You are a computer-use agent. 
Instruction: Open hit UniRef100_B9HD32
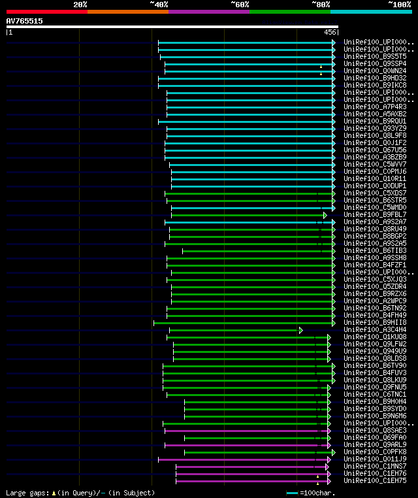pos(375,78)
